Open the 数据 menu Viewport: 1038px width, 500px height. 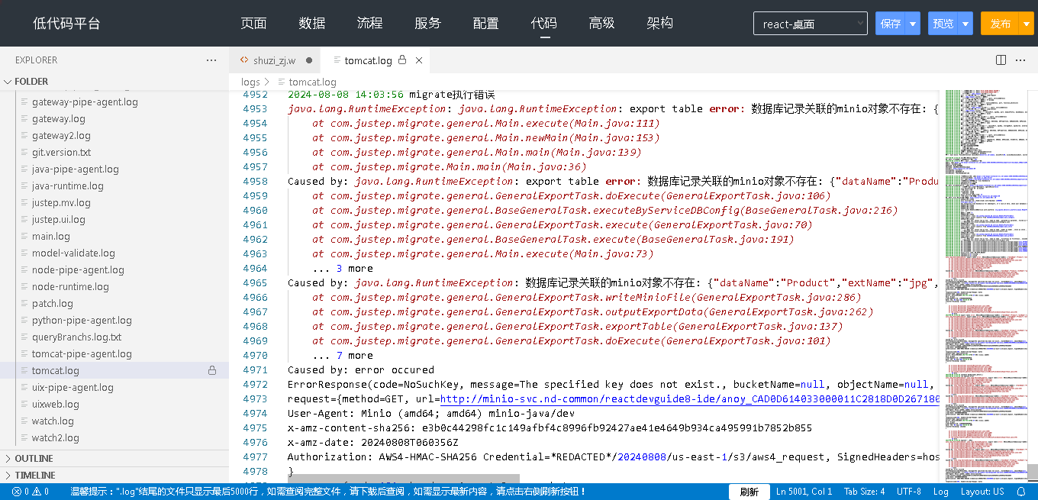311,23
